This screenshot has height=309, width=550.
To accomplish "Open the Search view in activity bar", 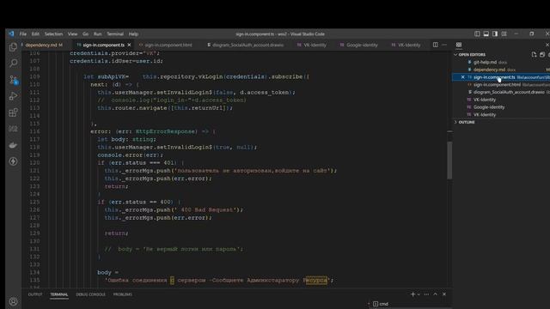I will 13,63.
